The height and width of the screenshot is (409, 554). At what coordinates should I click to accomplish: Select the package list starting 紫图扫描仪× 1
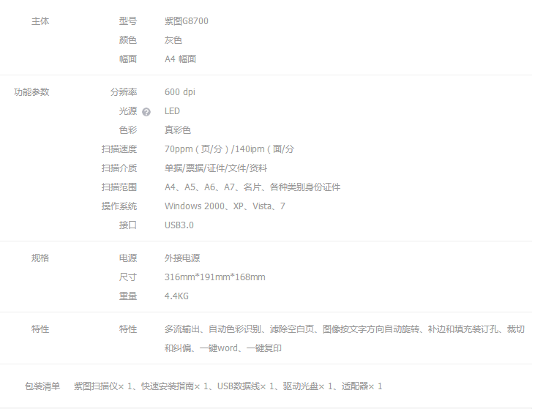click(228, 386)
